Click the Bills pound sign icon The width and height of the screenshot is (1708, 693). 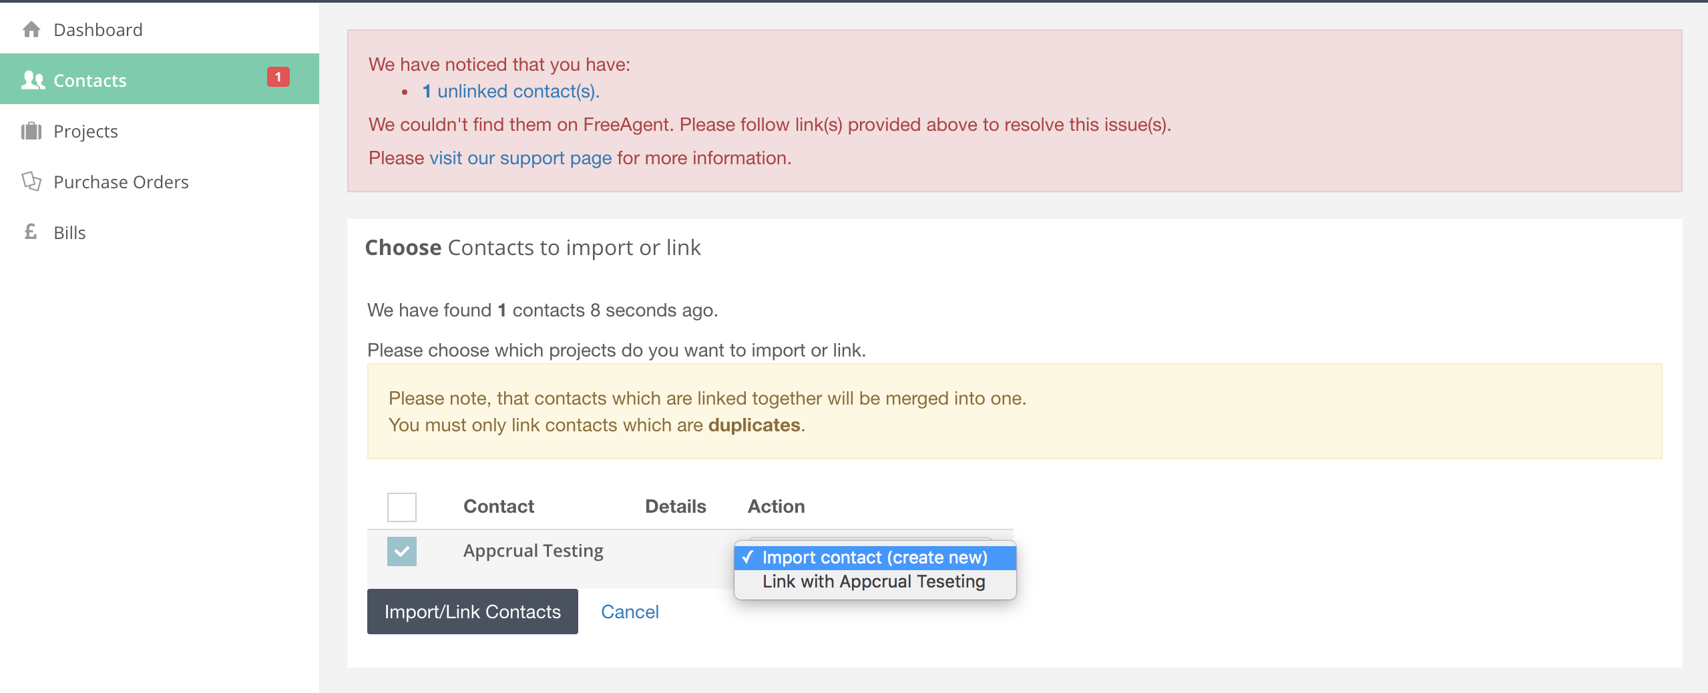point(31,232)
